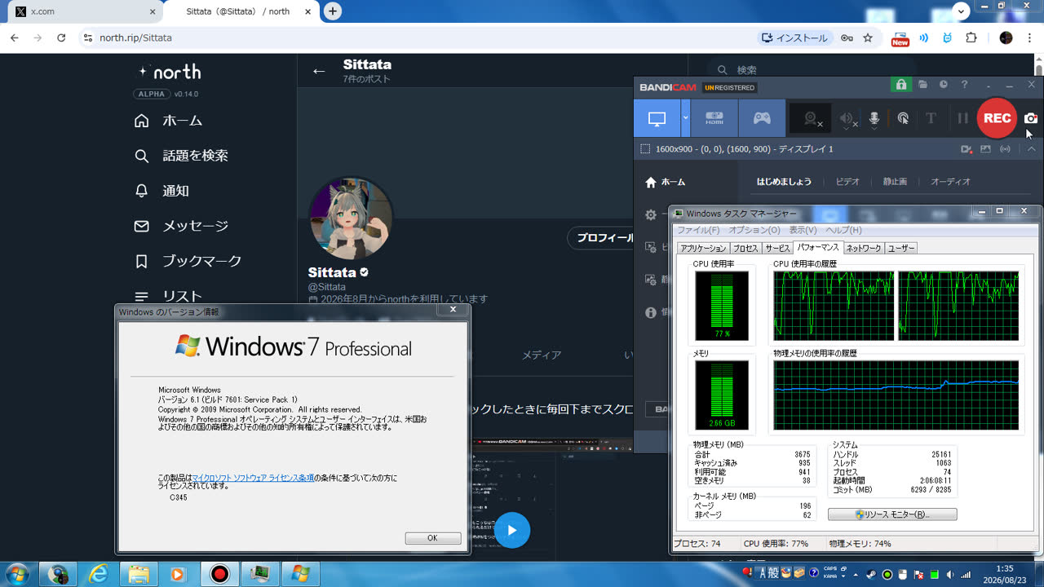
Task: Collapse Bandicam panel with chevron up
Action: [x=1032, y=149]
